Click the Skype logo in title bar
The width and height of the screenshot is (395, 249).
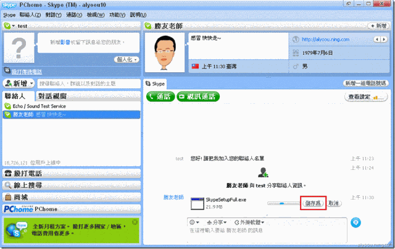click(x=9, y=5)
